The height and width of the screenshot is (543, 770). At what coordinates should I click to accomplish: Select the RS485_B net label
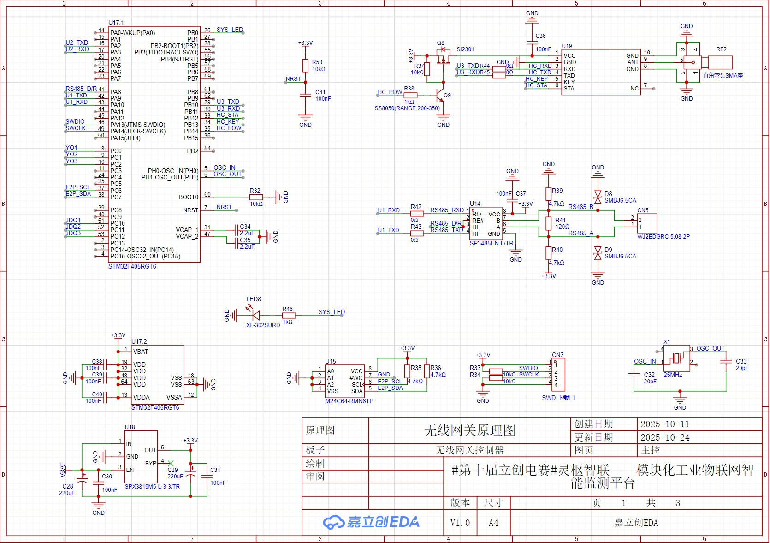(x=580, y=207)
